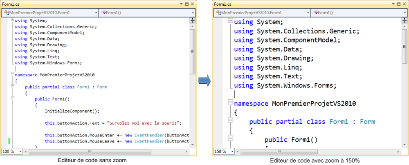
Task: Collapse the Form1() constructor in the left editor
Action: 13,98
